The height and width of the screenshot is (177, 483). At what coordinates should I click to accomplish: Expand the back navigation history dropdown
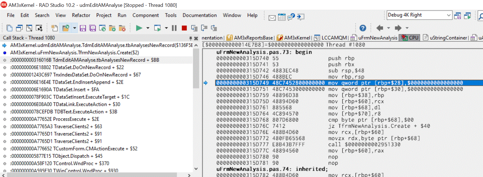pyautogui.click(x=388, y=28)
